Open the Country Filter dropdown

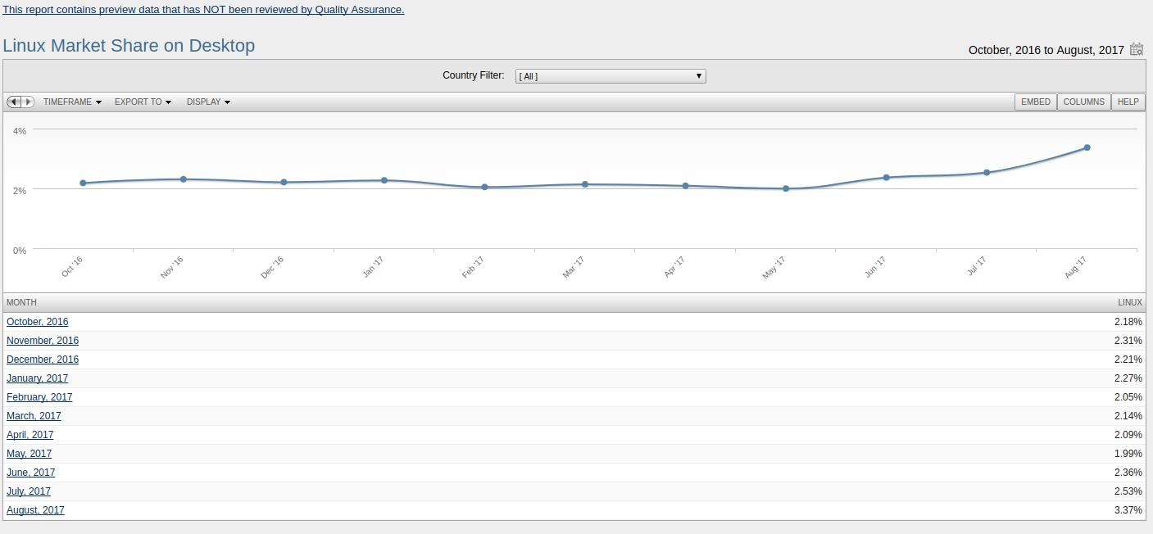[x=611, y=76]
